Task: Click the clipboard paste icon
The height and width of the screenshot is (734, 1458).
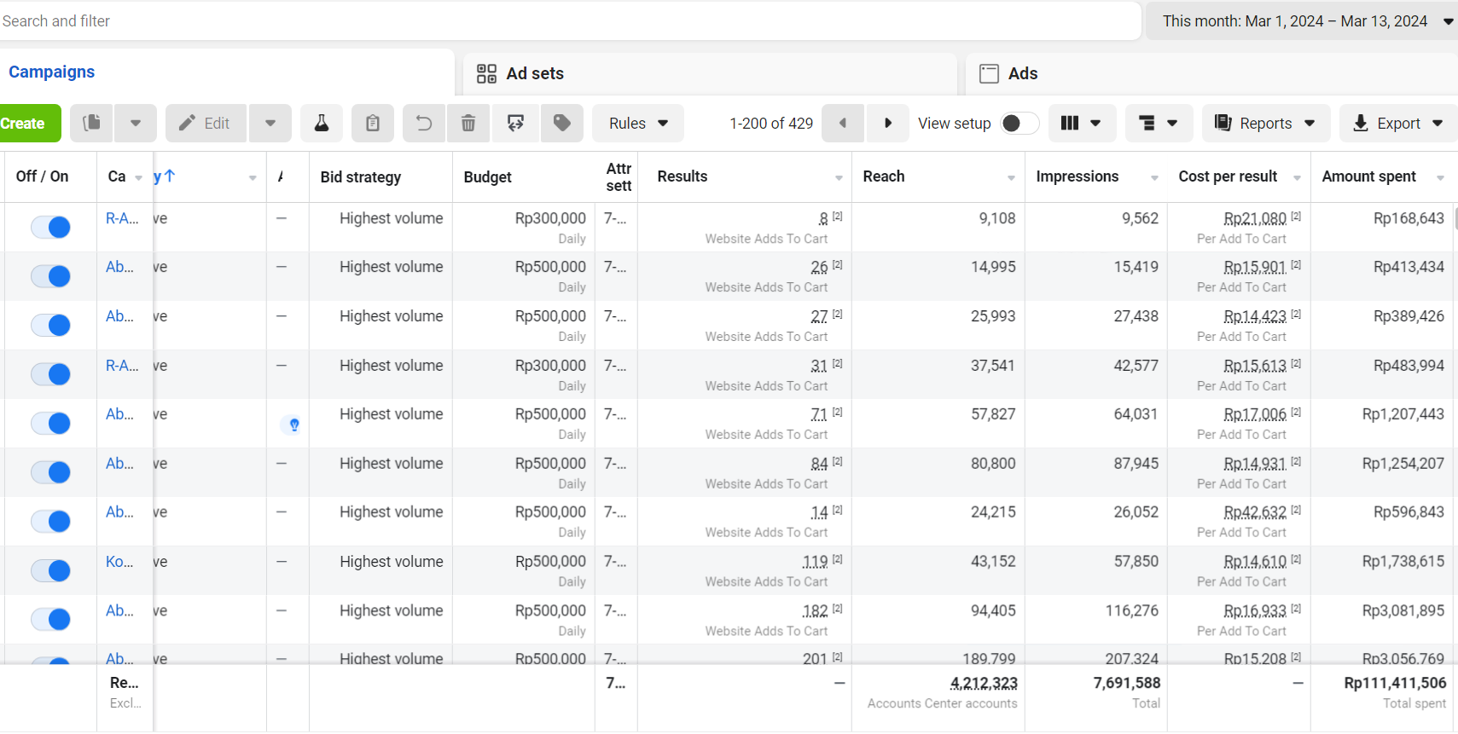Action: [373, 124]
